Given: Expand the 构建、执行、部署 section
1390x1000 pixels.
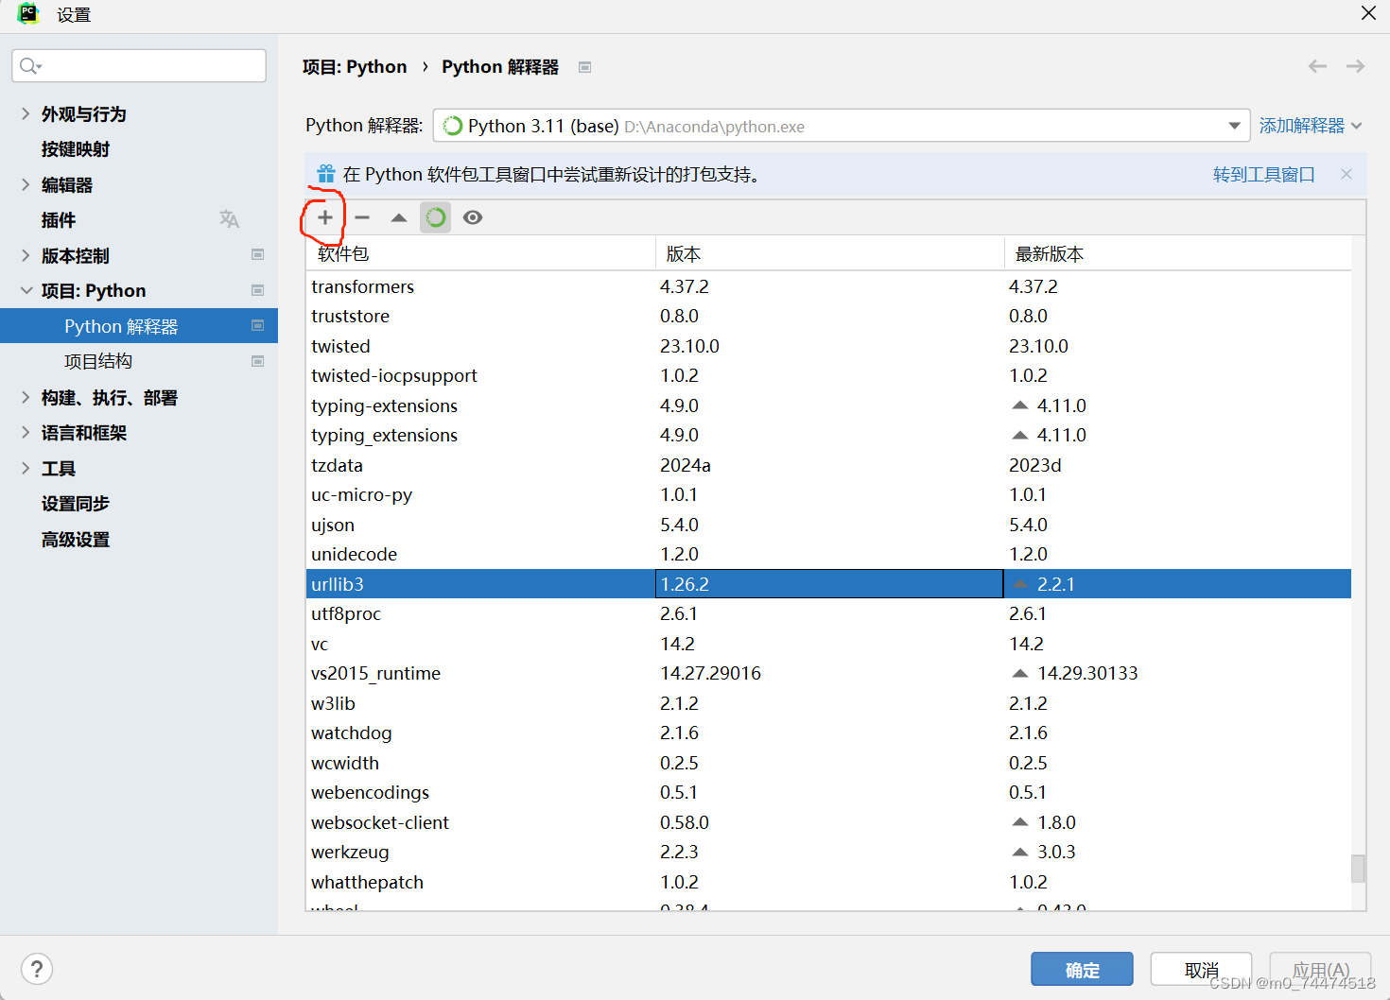Looking at the screenshot, I should click(26, 397).
